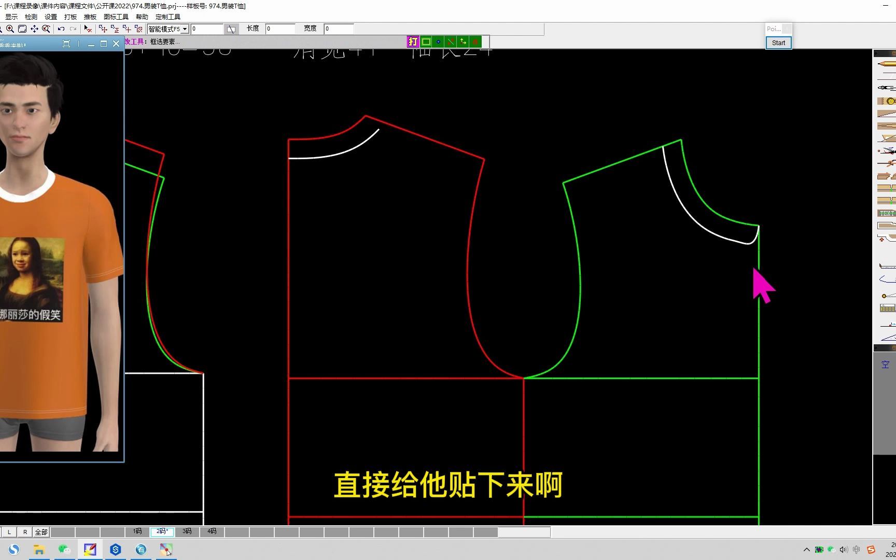Open the 图标工具 menu
This screenshot has width=896, height=560.
pos(116,17)
